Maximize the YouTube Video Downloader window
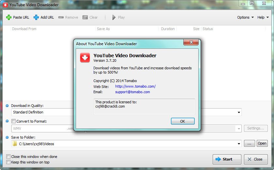This screenshot has width=274, height=170. click(x=251, y=3)
